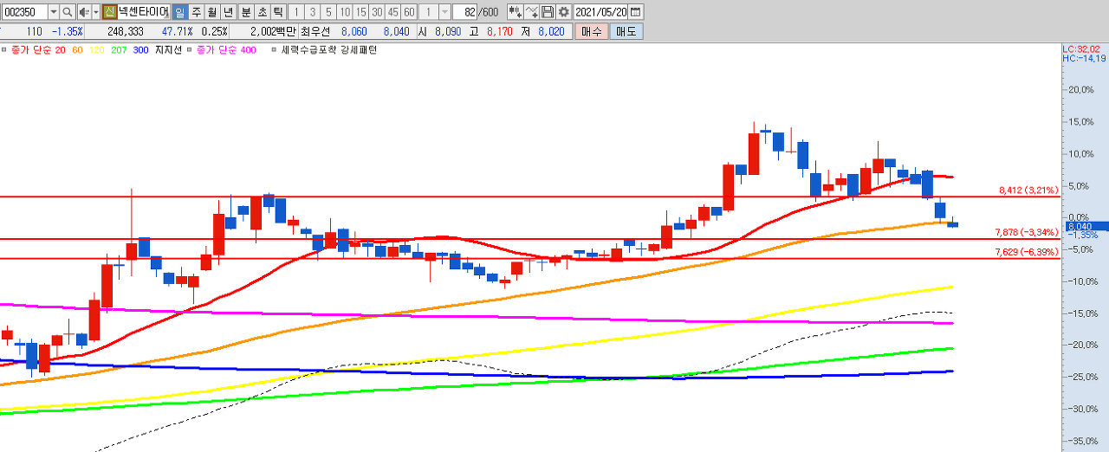Click the blue 300 moving average label
Image resolution: width=1109 pixels, height=452 pixels.
140,50
